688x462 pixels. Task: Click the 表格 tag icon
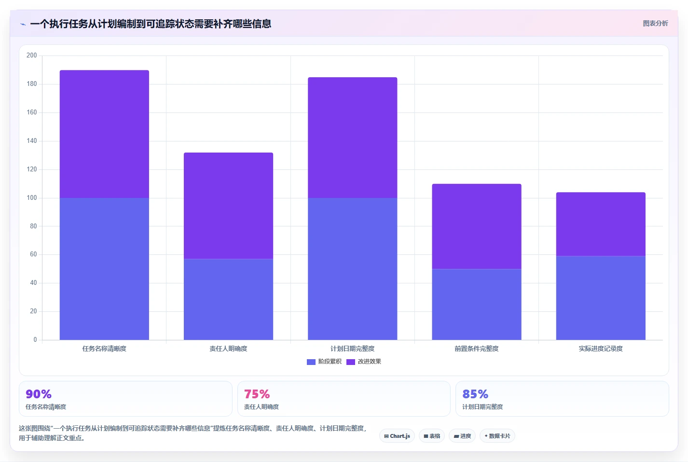426,436
